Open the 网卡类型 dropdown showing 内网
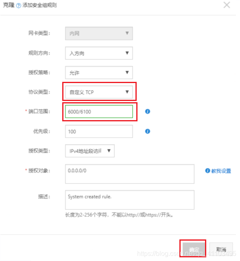240x261 pixels. pos(99,33)
